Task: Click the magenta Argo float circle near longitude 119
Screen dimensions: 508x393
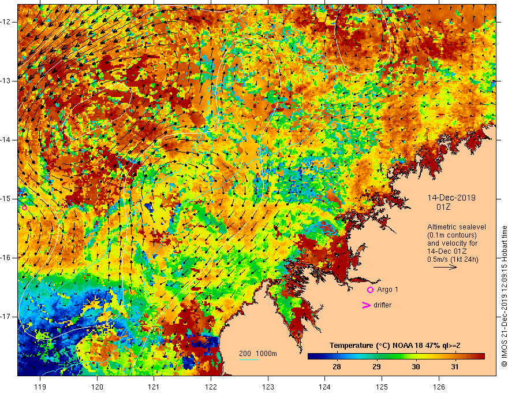Action: point(24,207)
